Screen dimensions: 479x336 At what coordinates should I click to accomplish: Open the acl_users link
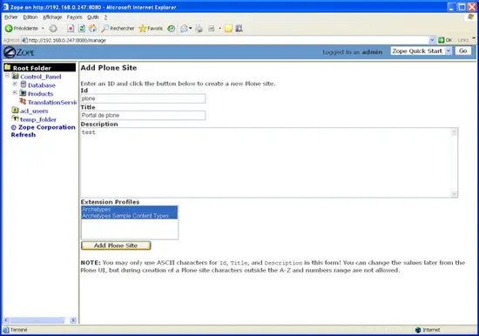tap(34, 111)
